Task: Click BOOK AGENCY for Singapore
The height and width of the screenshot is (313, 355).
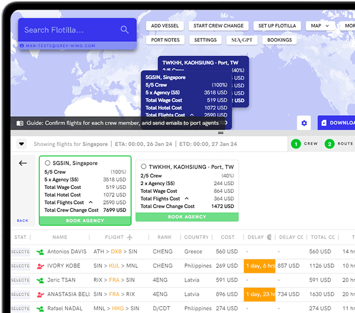Action: [85, 220]
